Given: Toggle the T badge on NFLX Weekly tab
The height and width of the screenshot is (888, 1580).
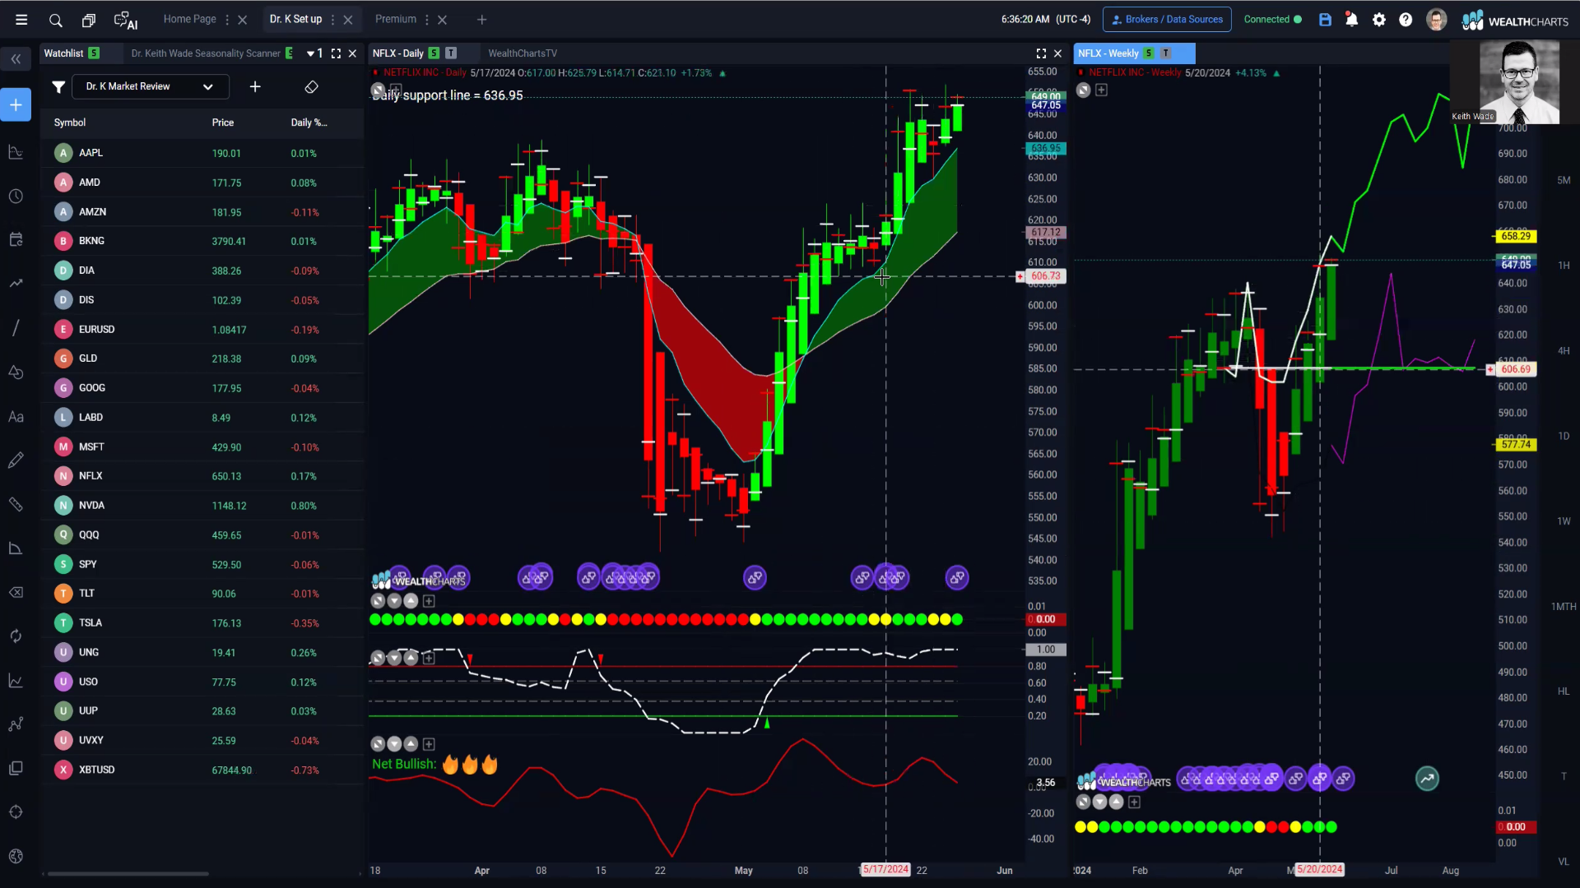Looking at the screenshot, I should [x=1165, y=53].
